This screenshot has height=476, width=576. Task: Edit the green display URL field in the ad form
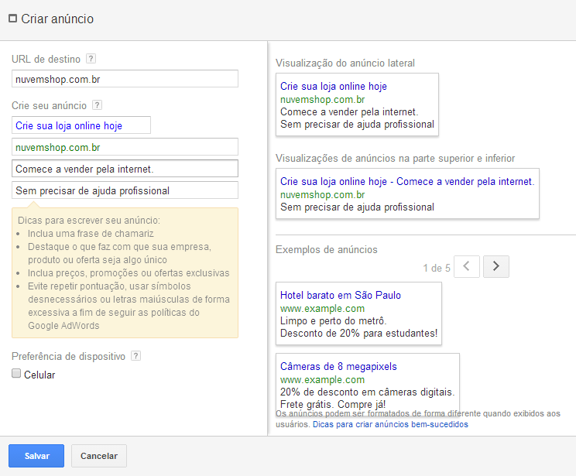(x=125, y=147)
